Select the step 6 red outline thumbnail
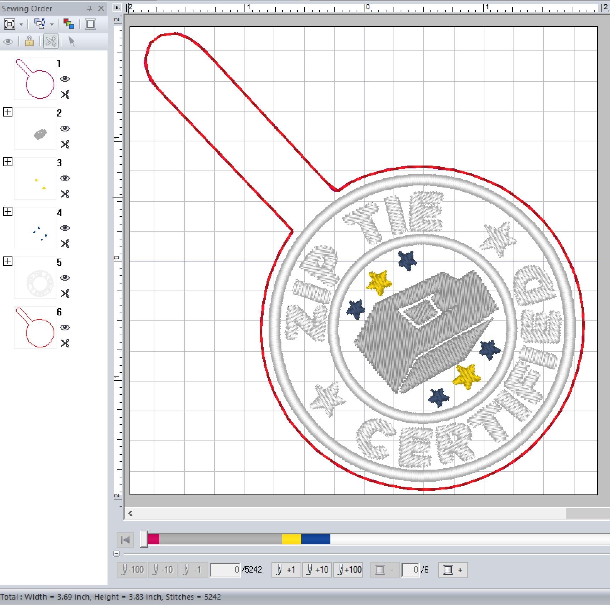610x606 pixels. click(x=35, y=328)
